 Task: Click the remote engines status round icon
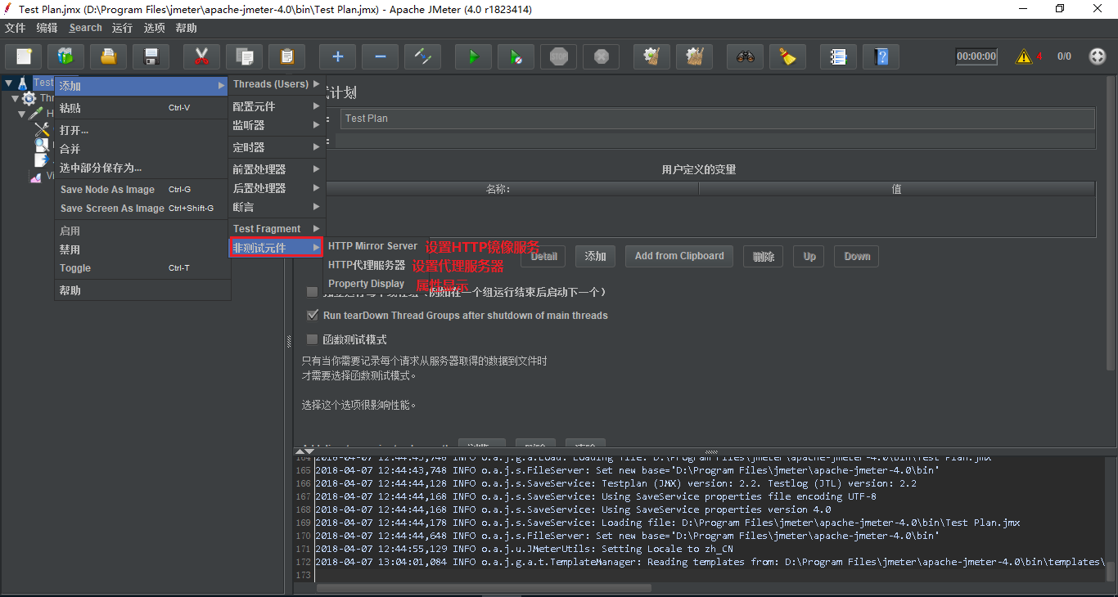click(1098, 56)
